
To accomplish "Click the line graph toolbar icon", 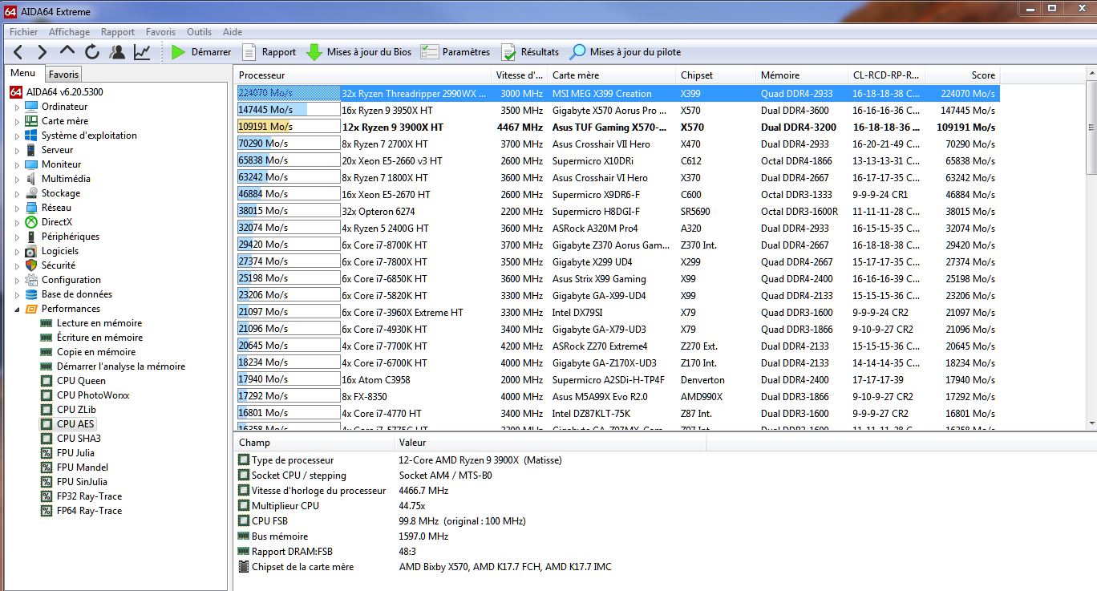I will (142, 52).
